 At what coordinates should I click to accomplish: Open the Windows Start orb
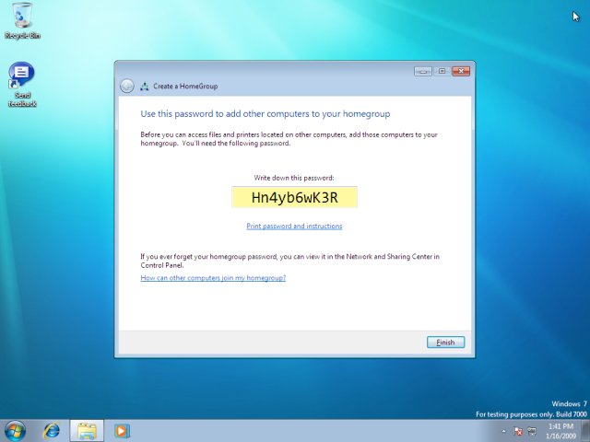coord(15,431)
